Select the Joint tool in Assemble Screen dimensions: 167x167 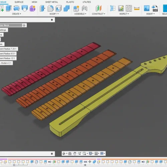(85, 8)
